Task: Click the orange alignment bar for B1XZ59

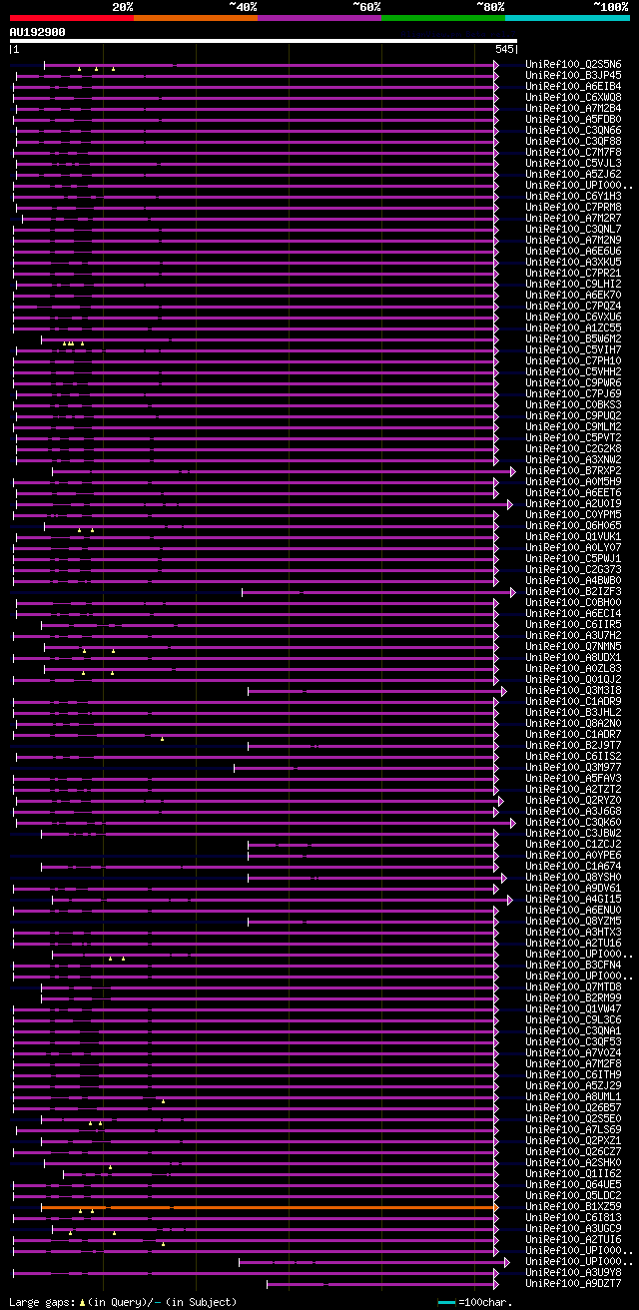Action: (268, 1207)
